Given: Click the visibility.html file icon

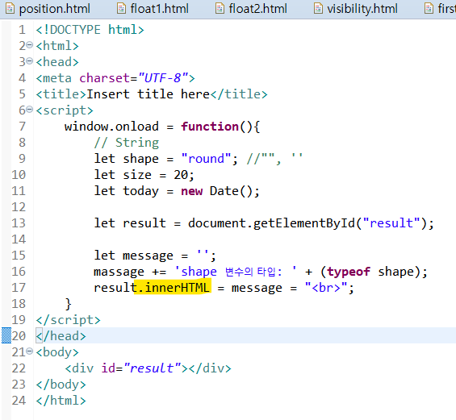Looking at the screenshot, I should (x=318, y=8).
